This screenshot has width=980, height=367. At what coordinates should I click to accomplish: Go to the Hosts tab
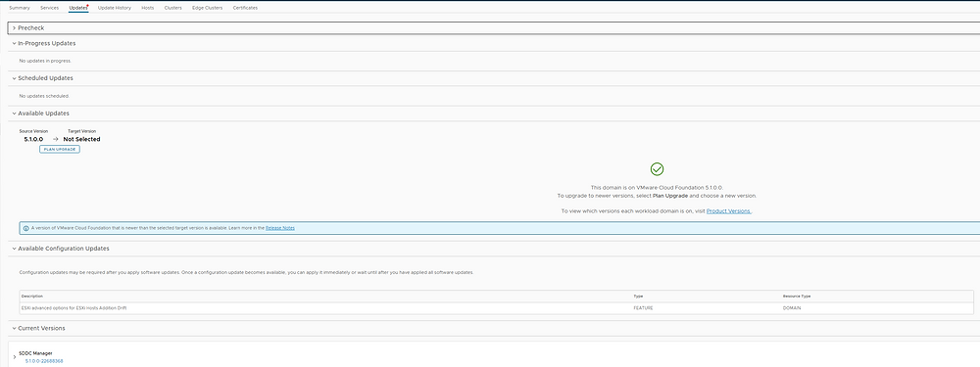[x=148, y=8]
